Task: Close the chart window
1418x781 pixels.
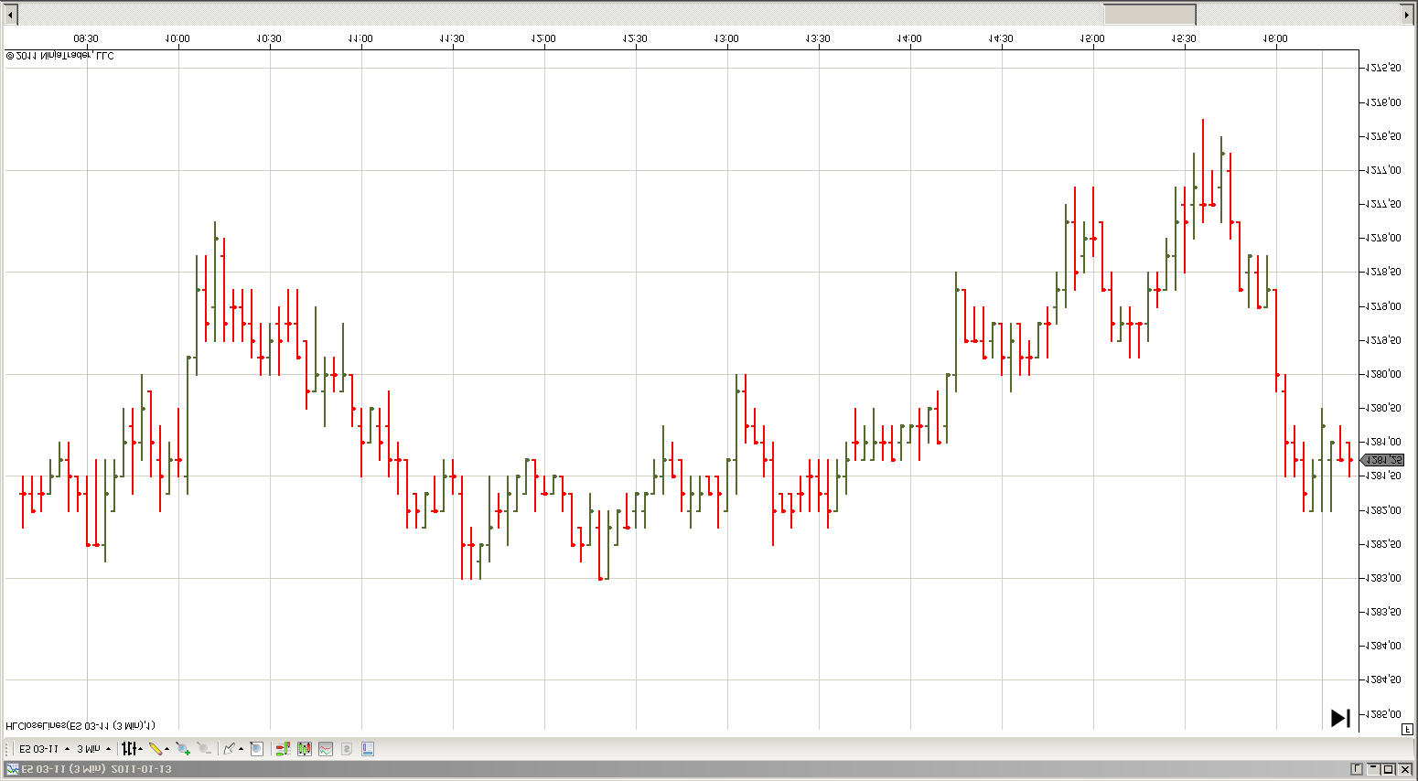Action: pos(1405,769)
